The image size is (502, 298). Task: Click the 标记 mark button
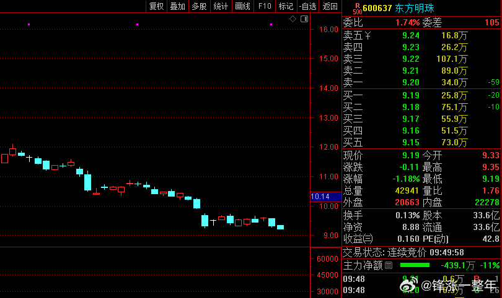pos(286,6)
